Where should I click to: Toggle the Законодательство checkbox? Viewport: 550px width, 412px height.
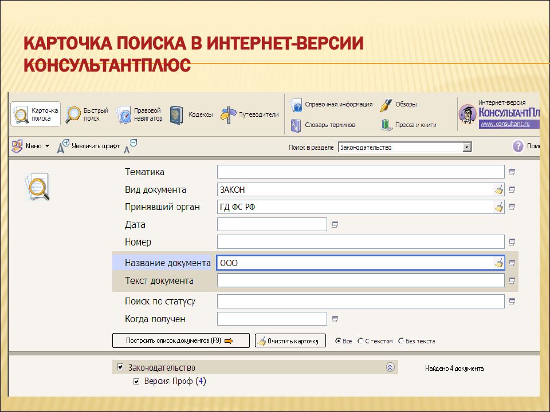[x=120, y=367]
